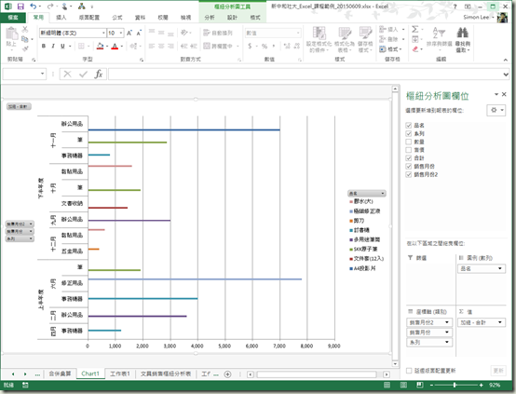Click the 加總 - 合計 chart field button
Viewport: 516px width, 394px height.
(19, 106)
